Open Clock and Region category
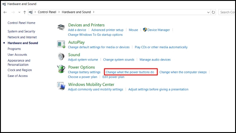 pos(20,70)
